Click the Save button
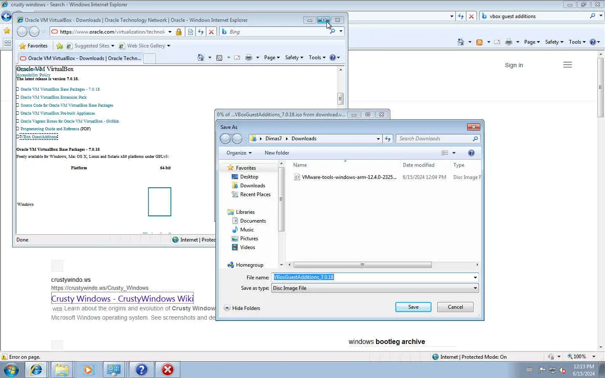The width and height of the screenshot is (605, 378). point(413,307)
